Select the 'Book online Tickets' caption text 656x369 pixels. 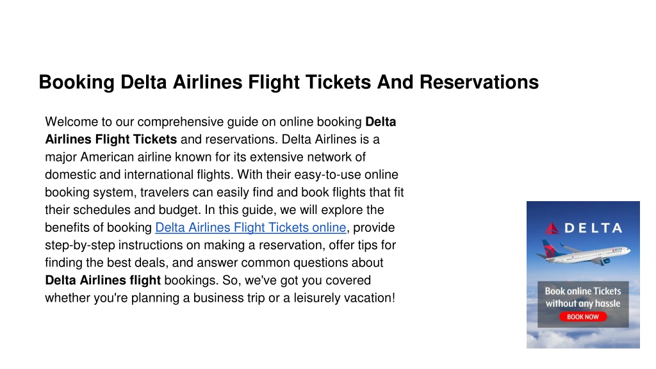point(583,291)
